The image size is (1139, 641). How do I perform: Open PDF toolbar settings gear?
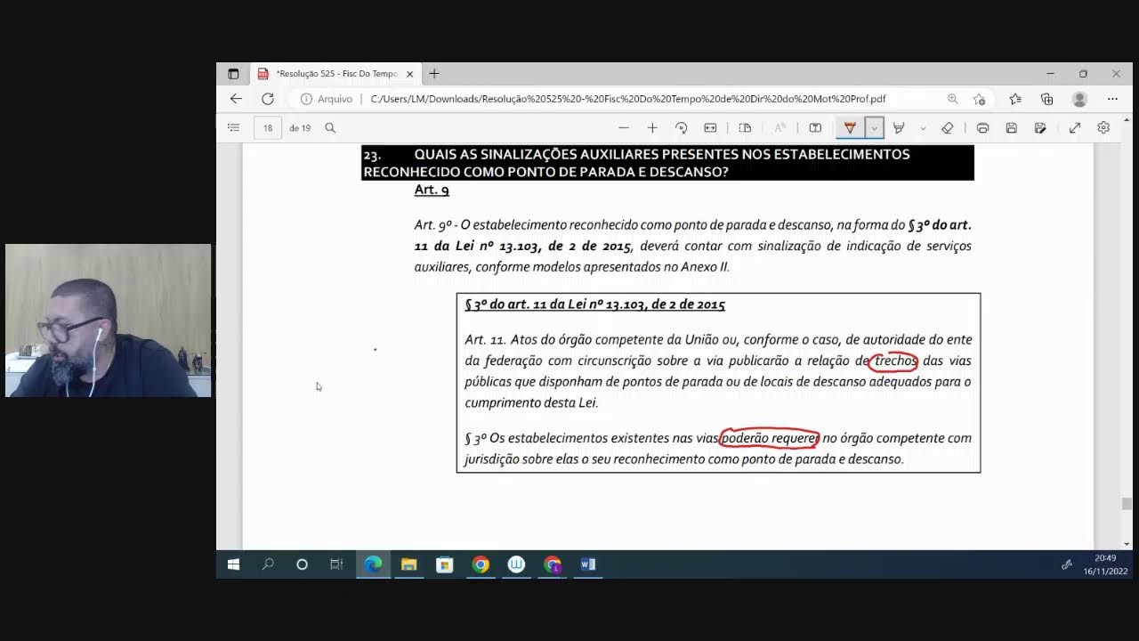(1103, 128)
